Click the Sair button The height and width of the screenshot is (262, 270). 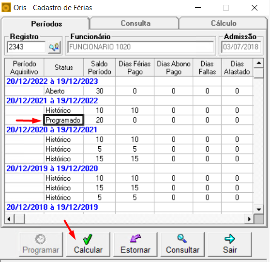coord(230,244)
